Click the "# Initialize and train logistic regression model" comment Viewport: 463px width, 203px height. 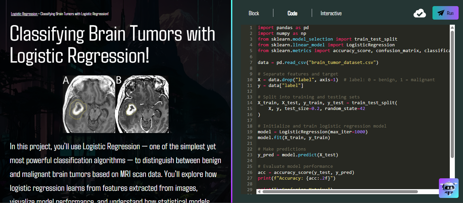click(322, 126)
